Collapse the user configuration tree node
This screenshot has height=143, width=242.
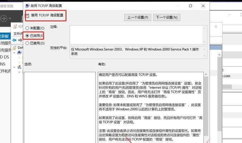tap(14, 67)
